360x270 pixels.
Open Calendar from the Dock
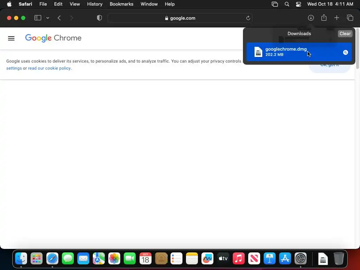(145, 259)
